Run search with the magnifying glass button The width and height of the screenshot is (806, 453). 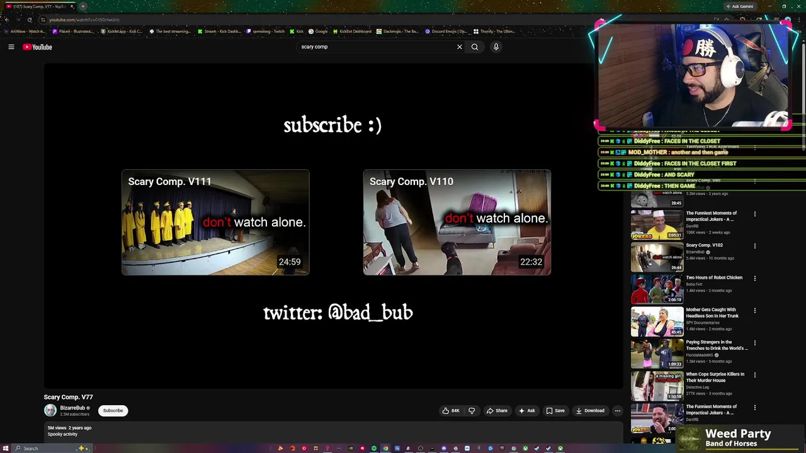[475, 47]
